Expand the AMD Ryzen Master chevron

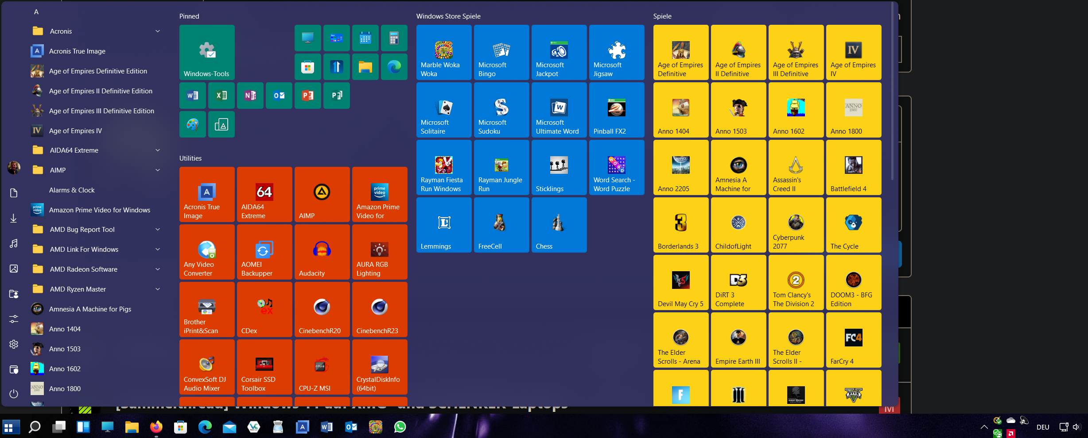158,289
